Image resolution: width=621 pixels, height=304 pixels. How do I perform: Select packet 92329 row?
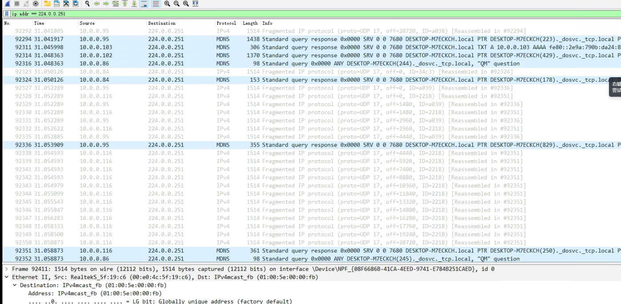click(311, 104)
